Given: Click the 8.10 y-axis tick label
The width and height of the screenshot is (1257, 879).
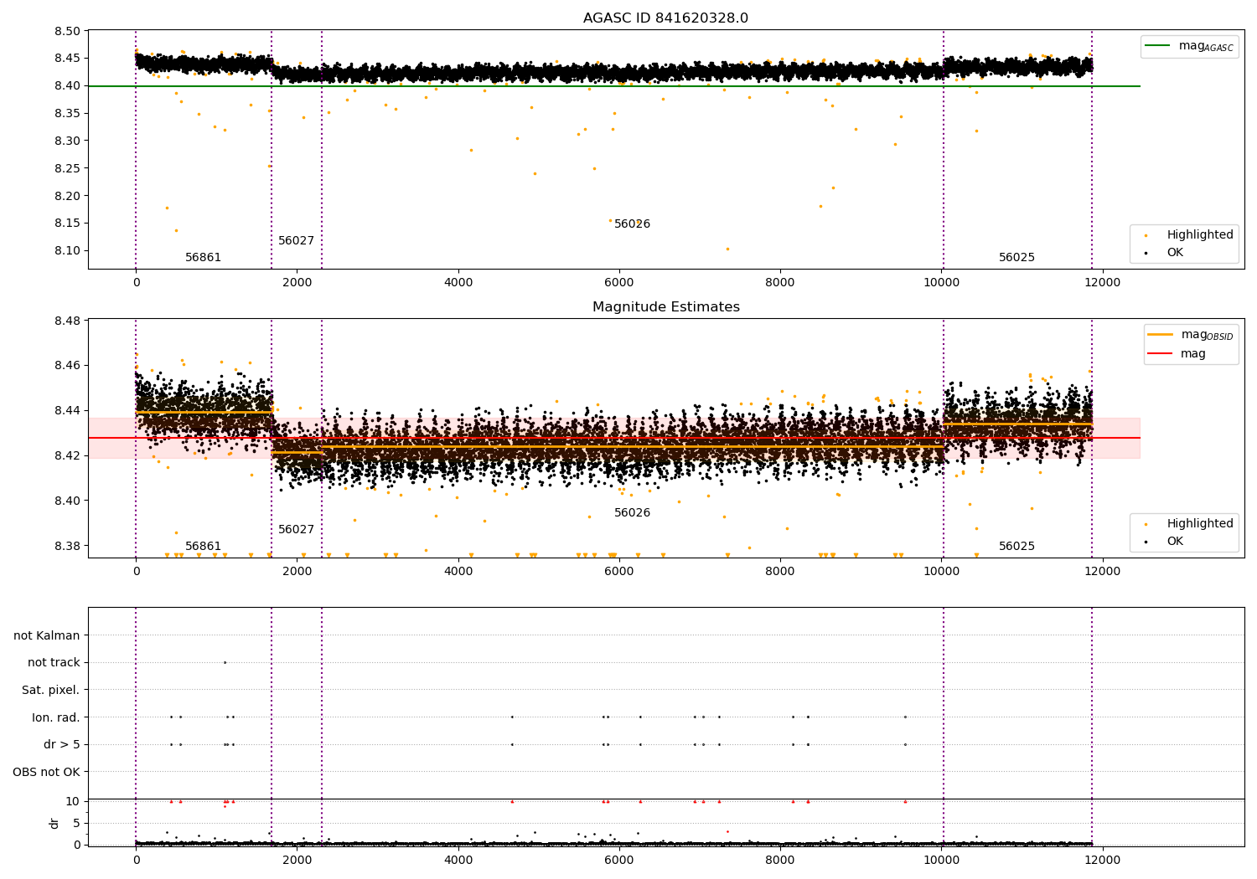Looking at the screenshot, I should [67, 251].
